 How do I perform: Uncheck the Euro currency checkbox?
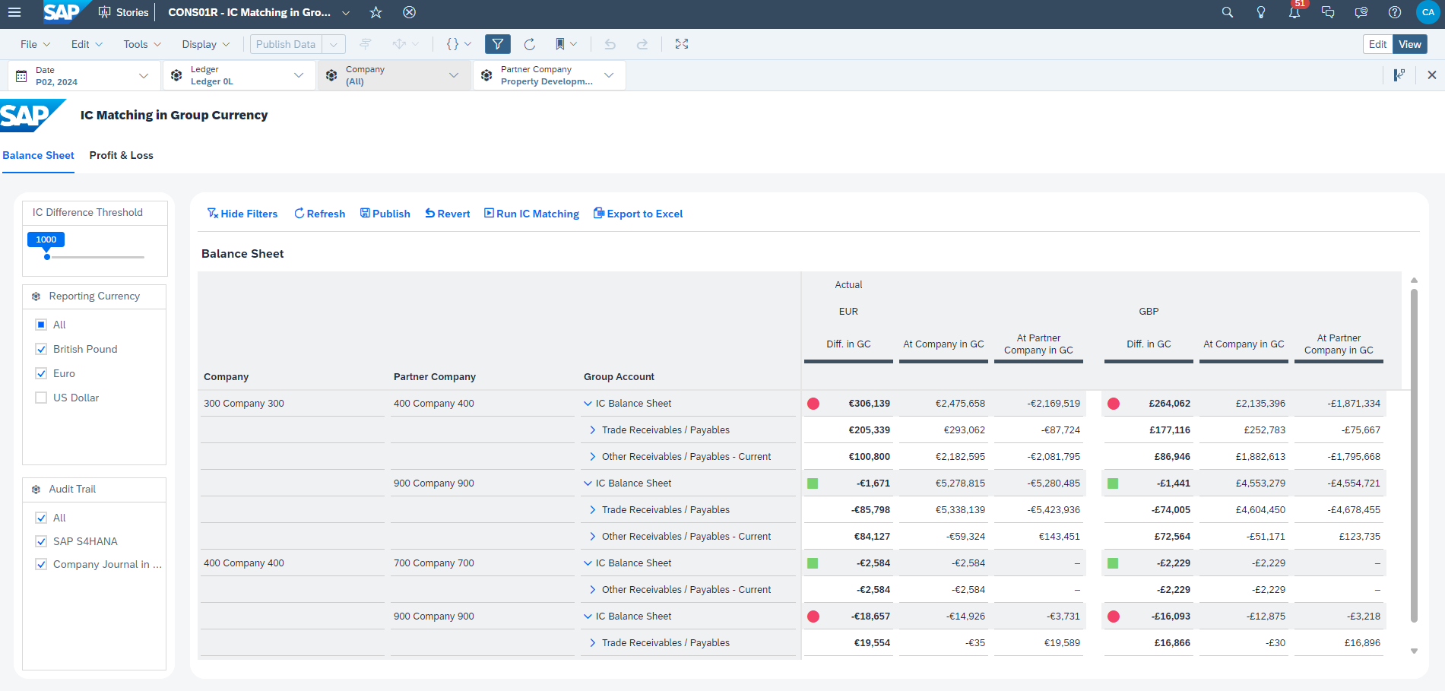point(41,373)
